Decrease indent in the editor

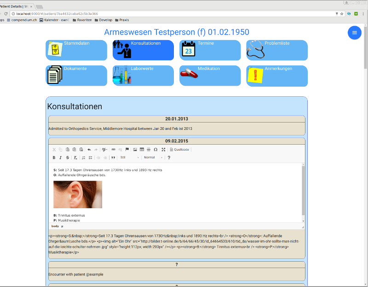[x=98, y=158]
